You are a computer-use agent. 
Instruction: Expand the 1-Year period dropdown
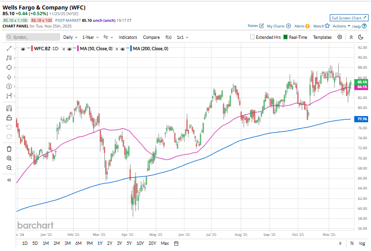(90, 37)
